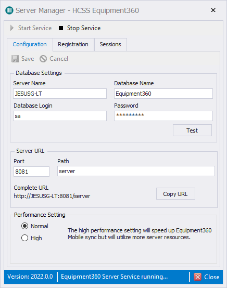
Task: Click the Complete URL label
Action: pyautogui.click(x=31, y=188)
